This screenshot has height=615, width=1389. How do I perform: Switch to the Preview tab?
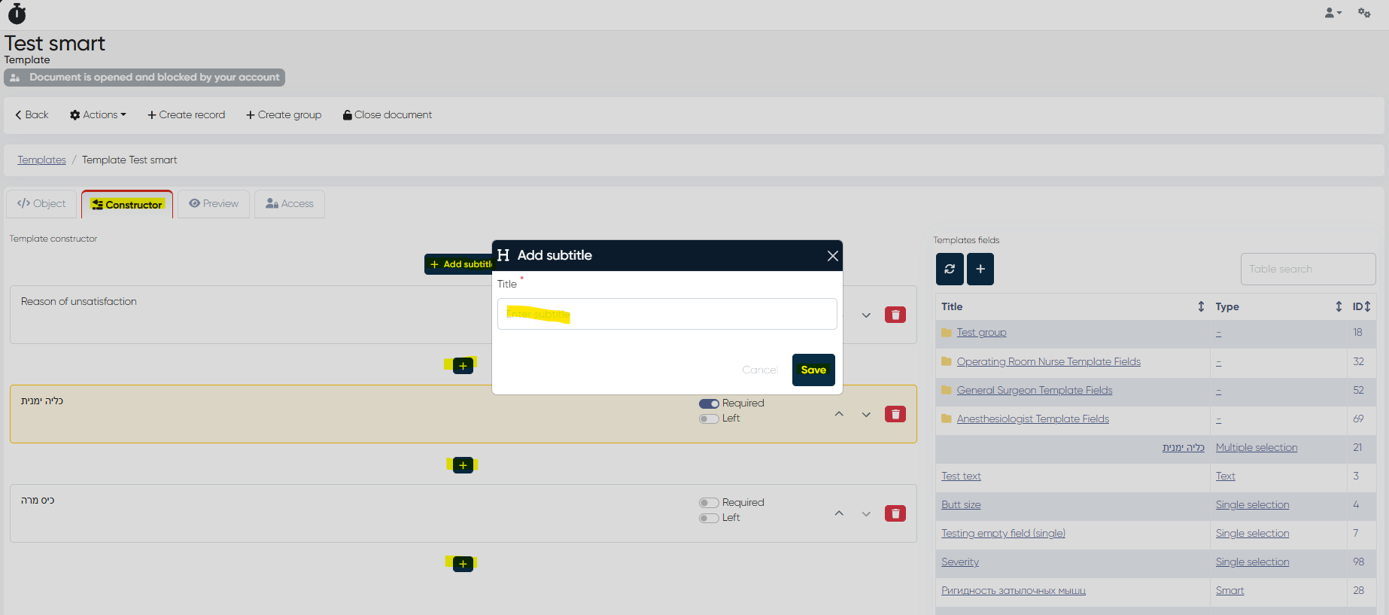point(214,204)
